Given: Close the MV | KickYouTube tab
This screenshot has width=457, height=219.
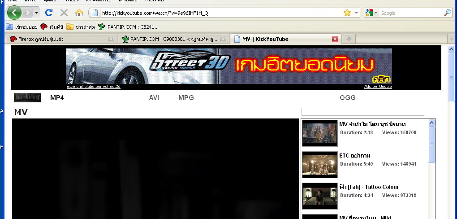Looking at the screenshot, I should pyautogui.click(x=335, y=39).
